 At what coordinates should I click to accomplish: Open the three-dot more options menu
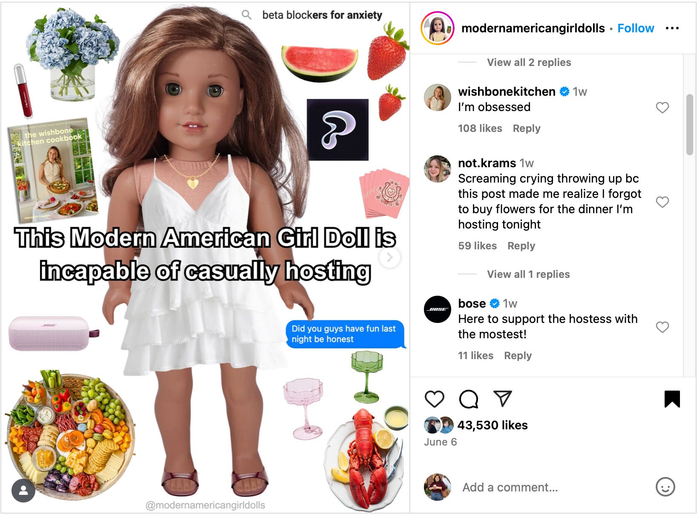672,28
